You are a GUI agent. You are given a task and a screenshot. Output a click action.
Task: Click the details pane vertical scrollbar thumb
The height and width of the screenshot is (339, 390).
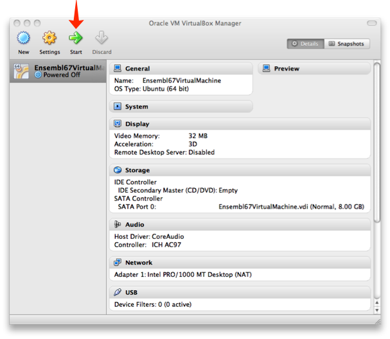coord(377,143)
